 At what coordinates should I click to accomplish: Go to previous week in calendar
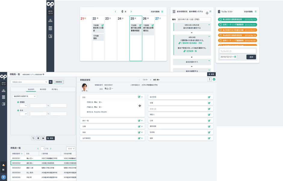(116, 11)
